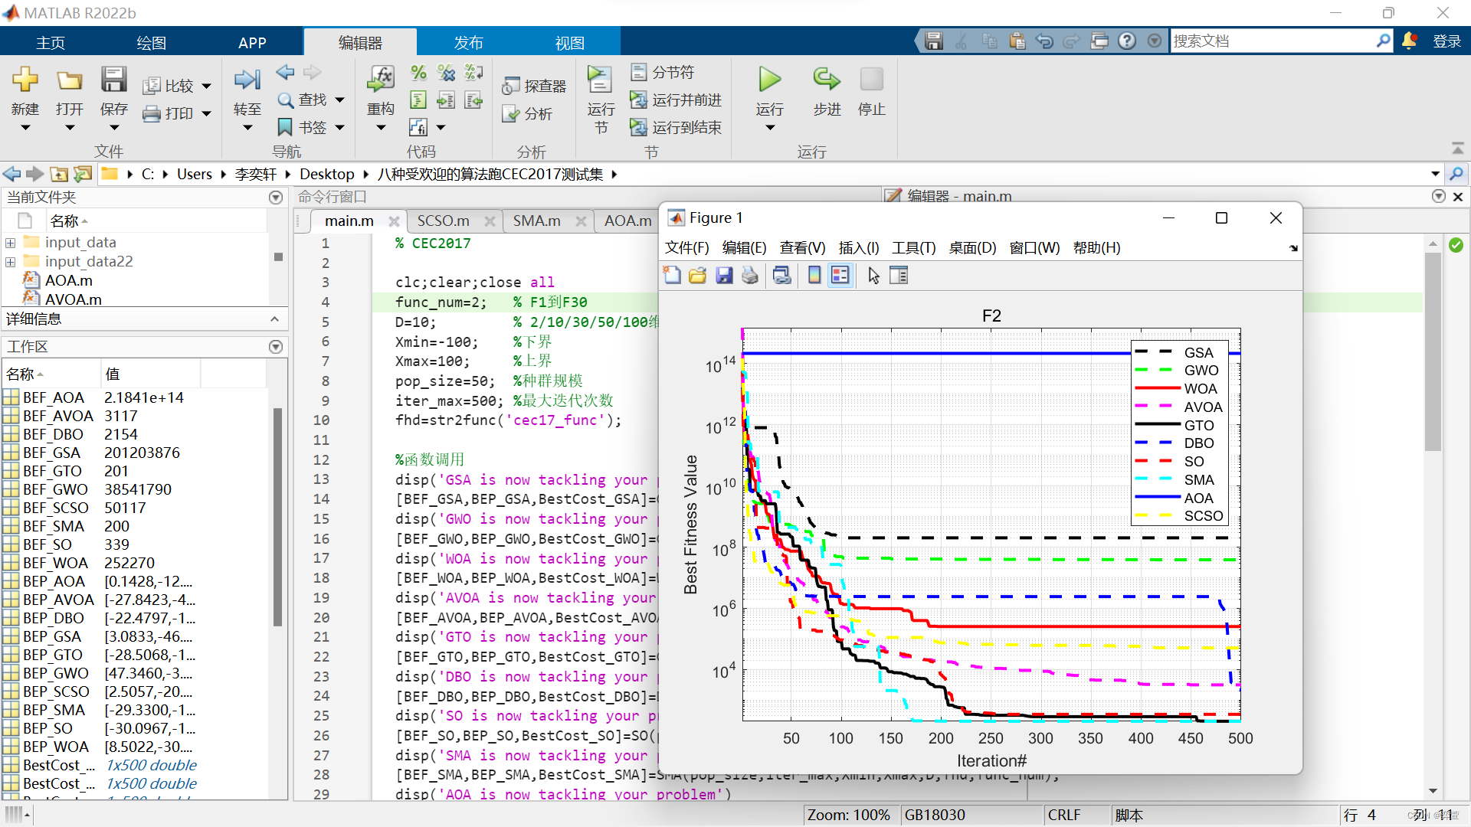Click the 搜索文档 search field
This screenshot has width=1471, height=827.
pyautogui.click(x=1272, y=41)
